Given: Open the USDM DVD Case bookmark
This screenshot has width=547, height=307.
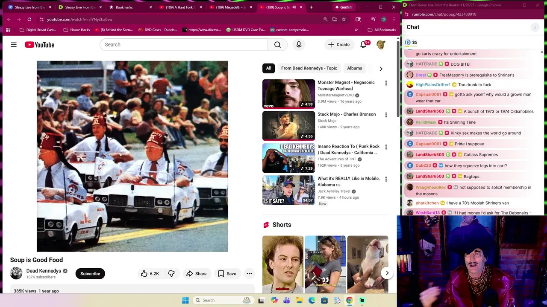Looking at the screenshot, I should point(246,30).
